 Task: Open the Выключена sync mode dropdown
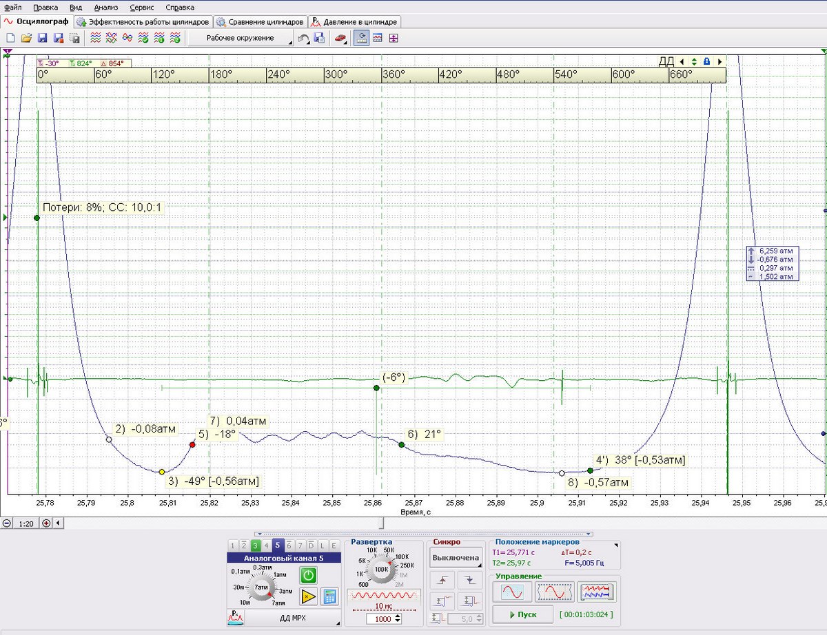456,558
